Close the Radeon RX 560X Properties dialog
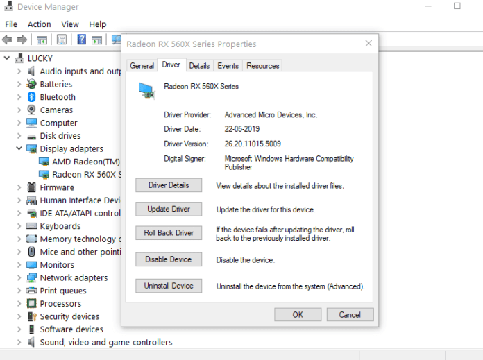Image resolution: width=483 pixels, height=360 pixels. coord(368,44)
